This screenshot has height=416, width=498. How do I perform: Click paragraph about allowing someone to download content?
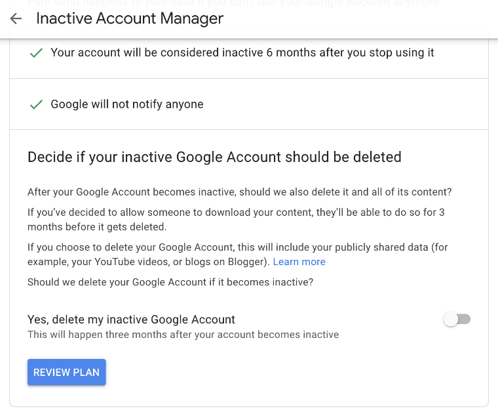coord(236,219)
